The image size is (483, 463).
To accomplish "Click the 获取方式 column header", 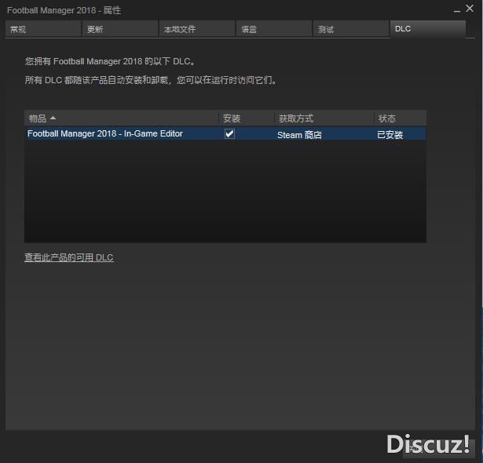I will point(324,118).
